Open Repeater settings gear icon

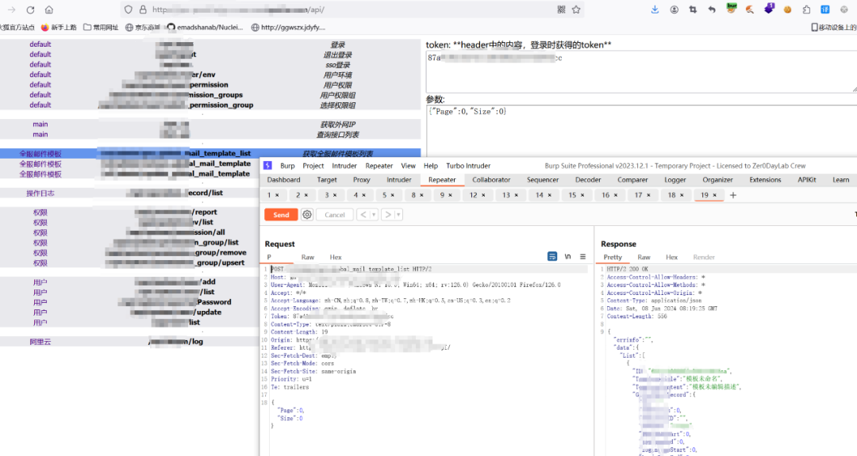(x=307, y=215)
